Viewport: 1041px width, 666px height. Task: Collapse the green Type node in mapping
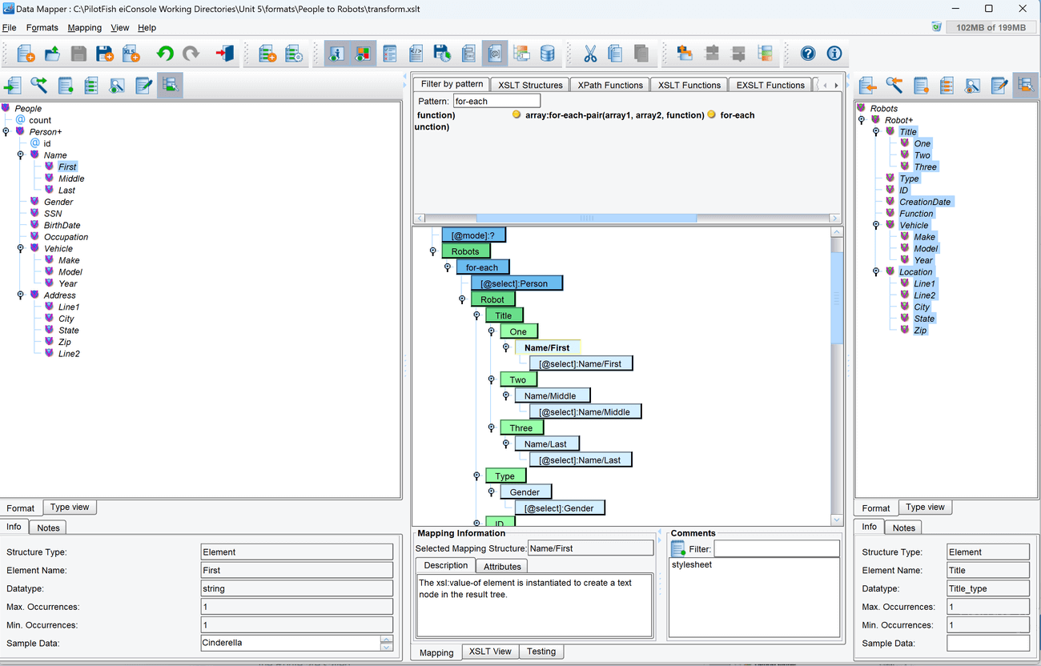point(476,475)
